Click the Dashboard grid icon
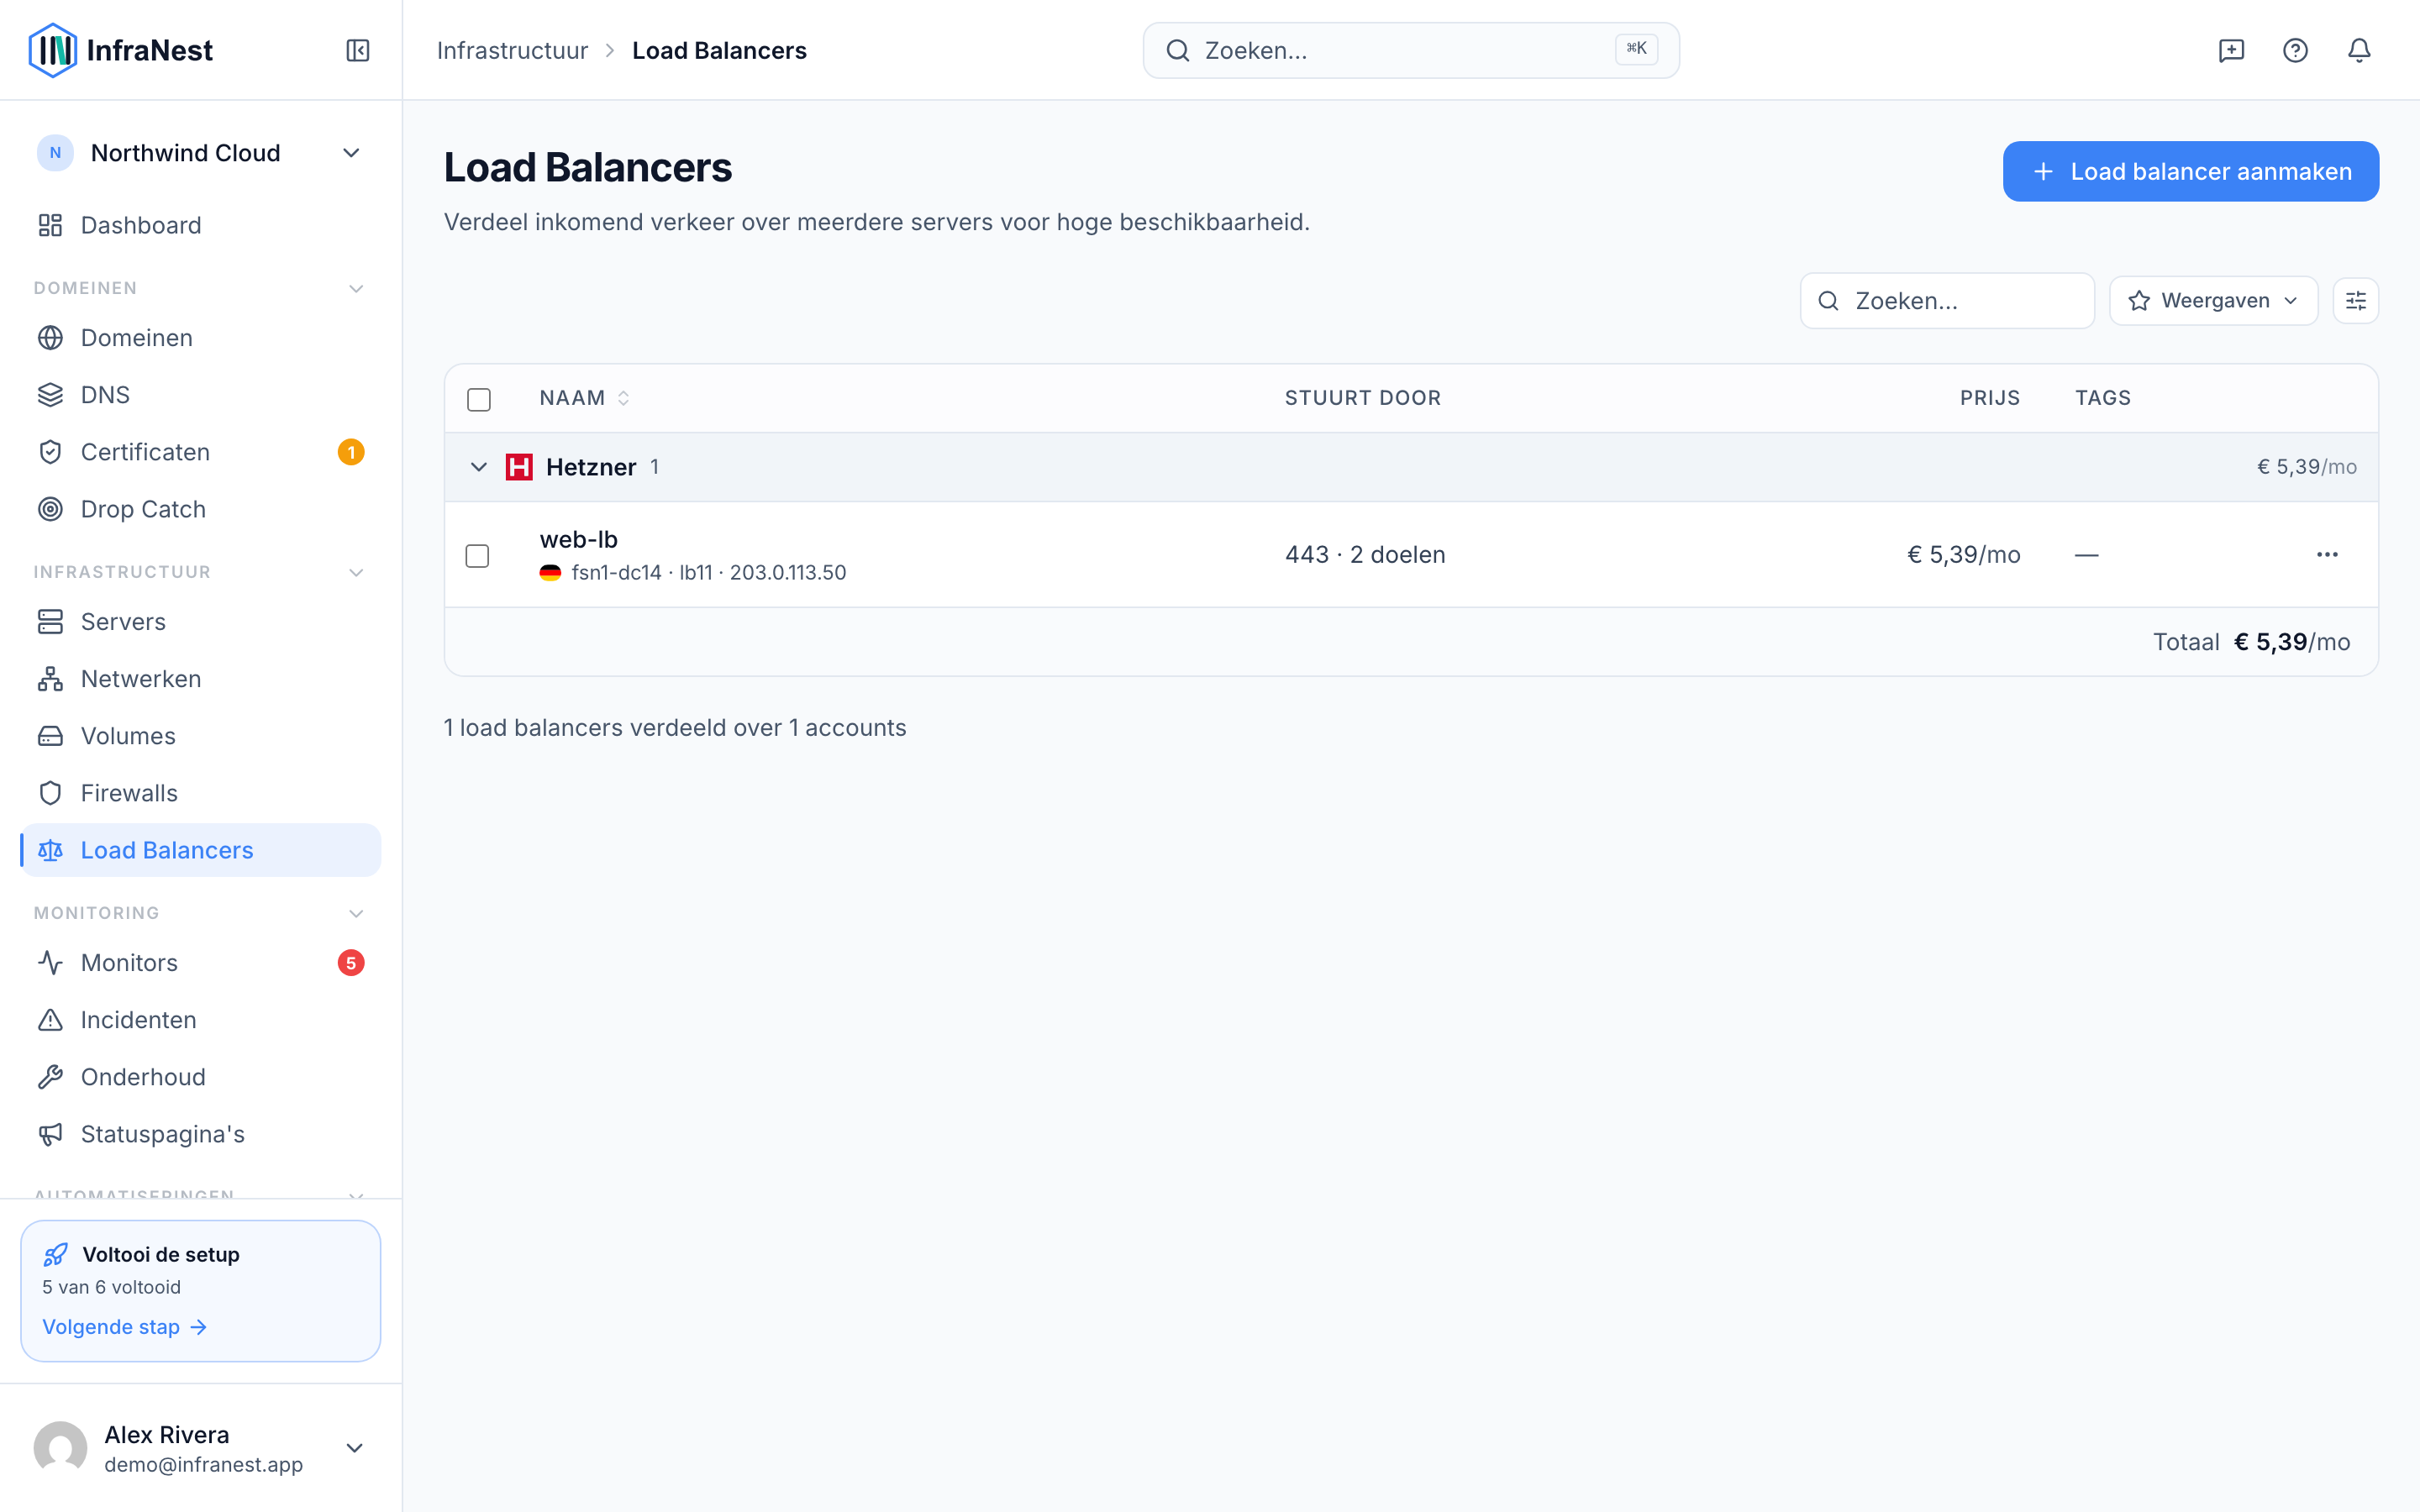 pos(50,225)
